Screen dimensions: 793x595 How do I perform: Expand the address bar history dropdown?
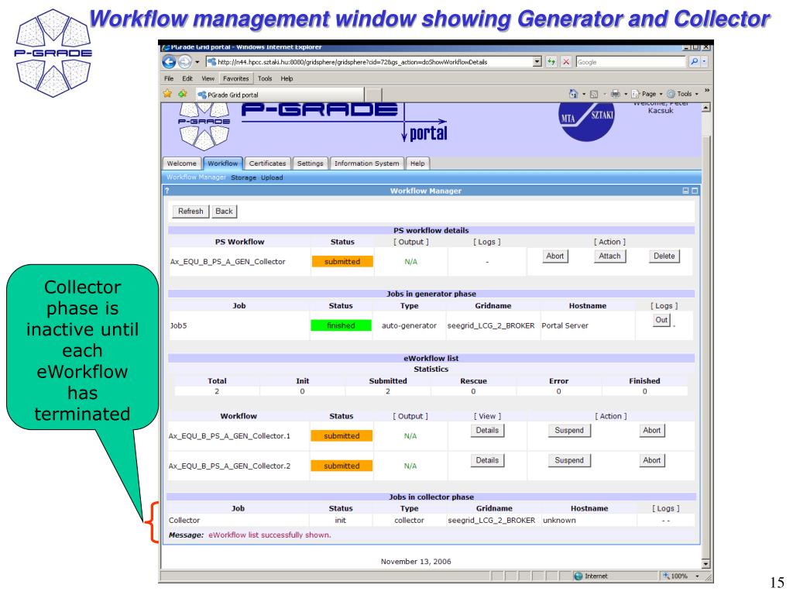coord(537,62)
